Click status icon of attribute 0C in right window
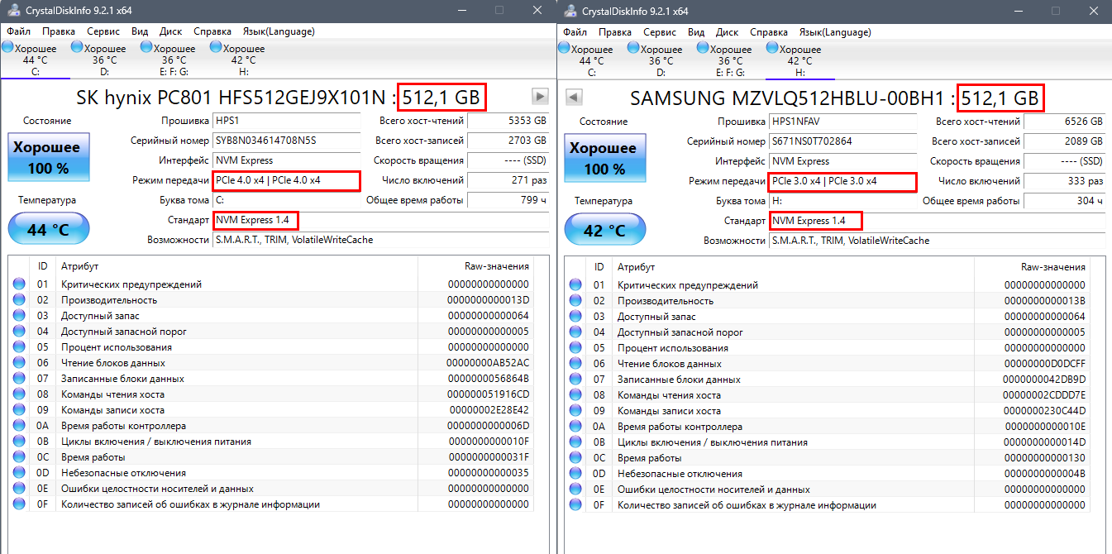1112x554 pixels. (575, 458)
